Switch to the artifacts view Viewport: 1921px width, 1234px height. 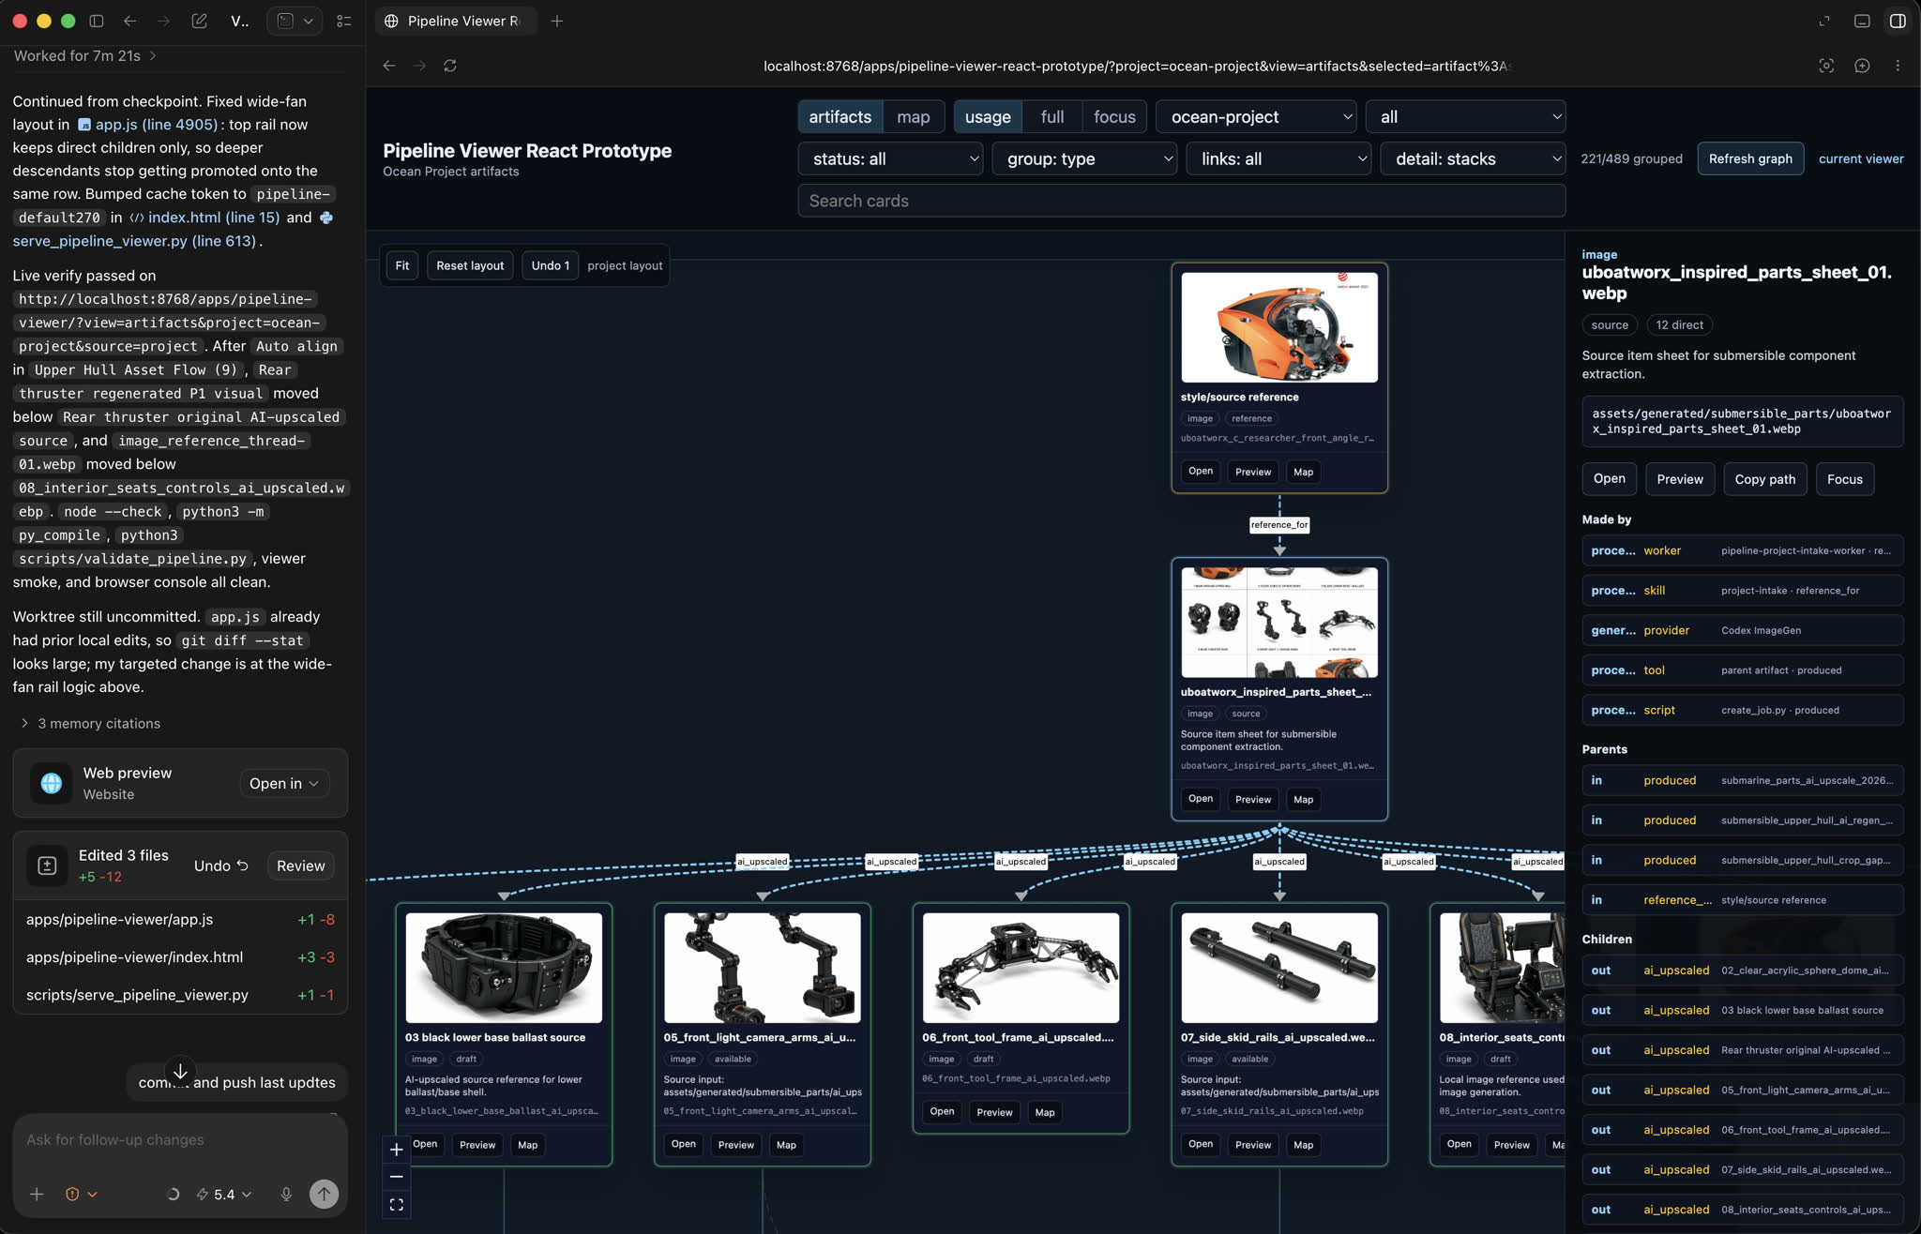840,116
